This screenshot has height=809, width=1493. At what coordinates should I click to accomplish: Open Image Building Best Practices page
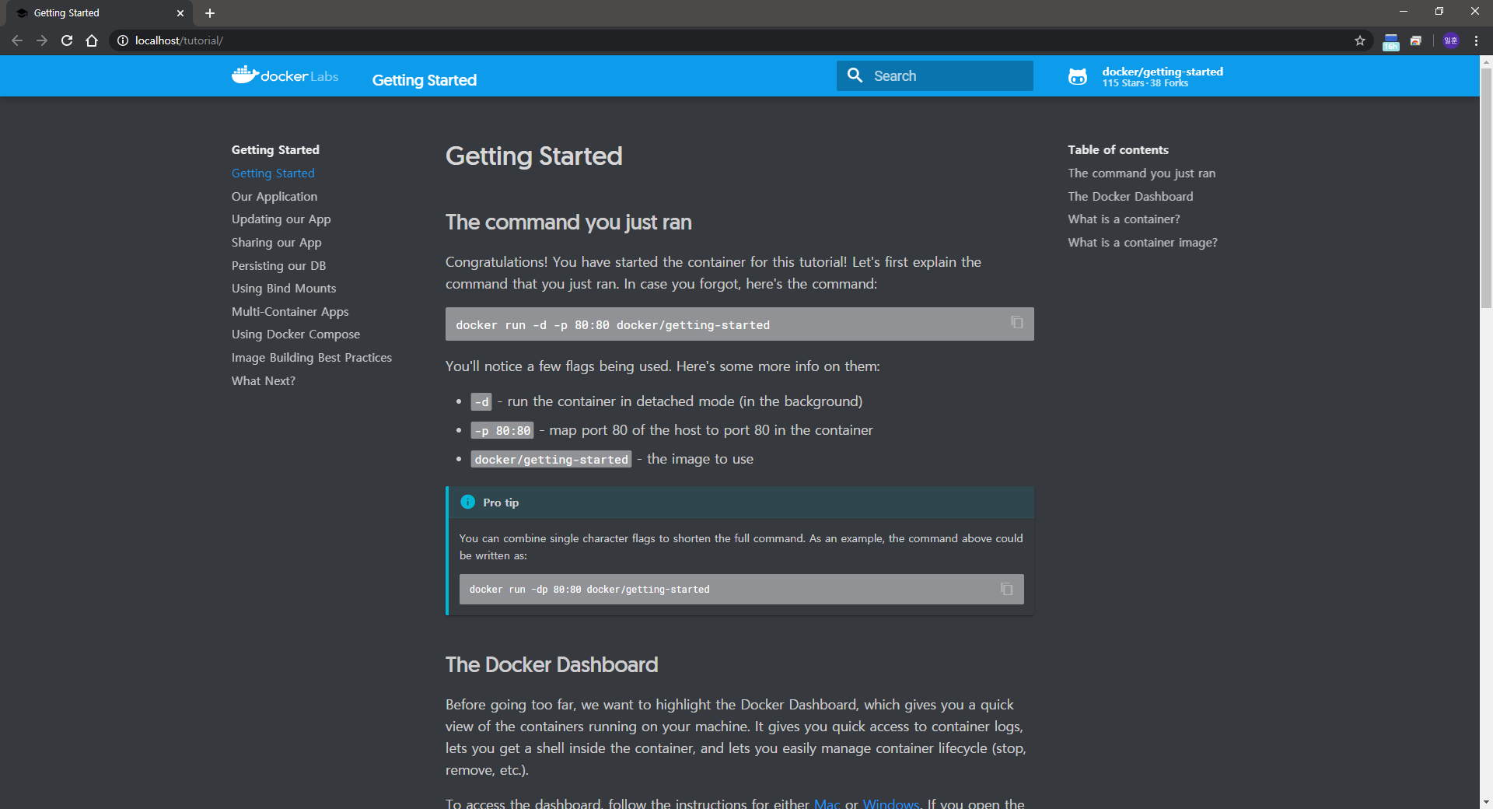click(x=312, y=357)
